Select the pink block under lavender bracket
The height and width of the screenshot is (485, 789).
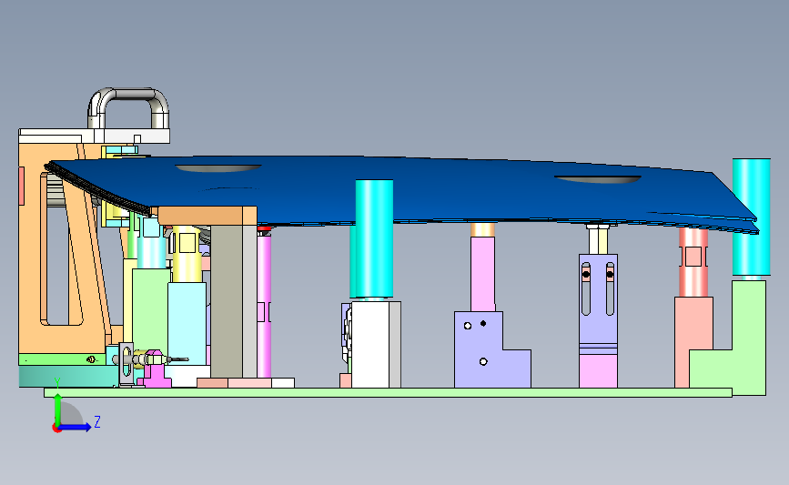click(598, 371)
